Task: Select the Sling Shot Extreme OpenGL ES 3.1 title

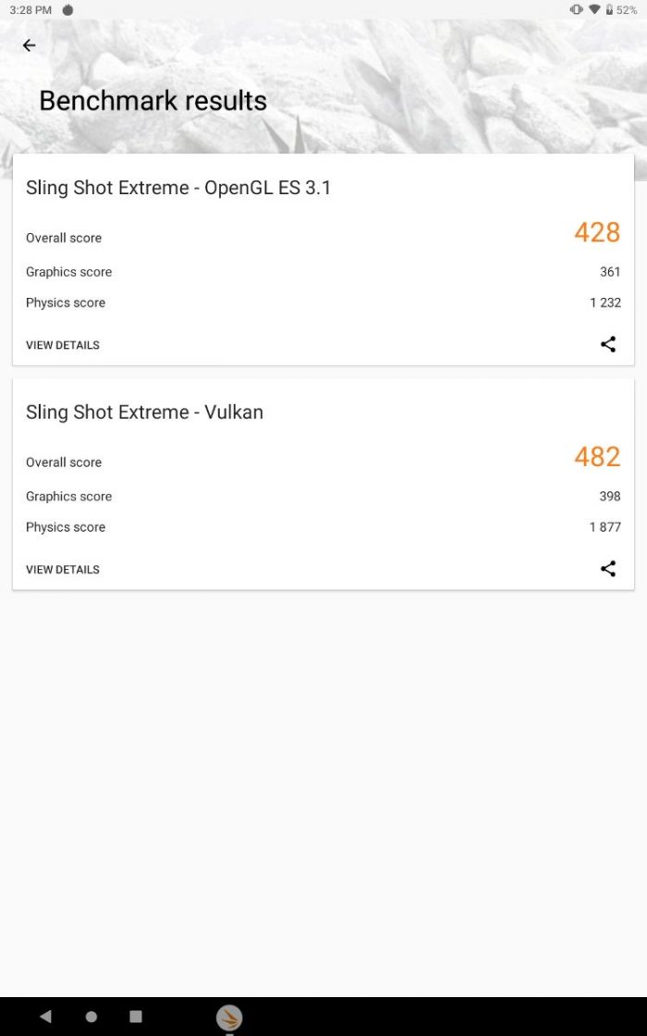Action: click(178, 188)
